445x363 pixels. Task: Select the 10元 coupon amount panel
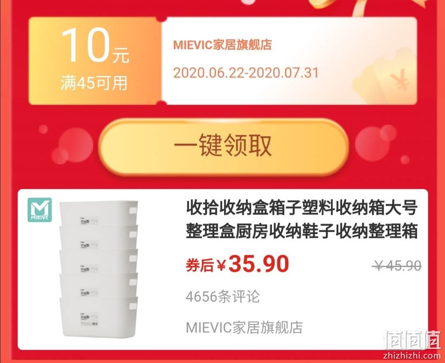pyautogui.click(x=95, y=61)
